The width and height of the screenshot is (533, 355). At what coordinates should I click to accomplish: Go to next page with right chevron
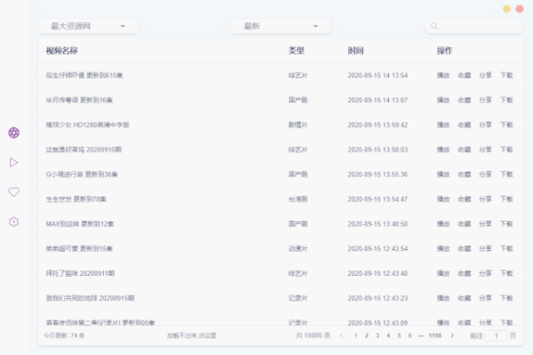tap(452, 335)
